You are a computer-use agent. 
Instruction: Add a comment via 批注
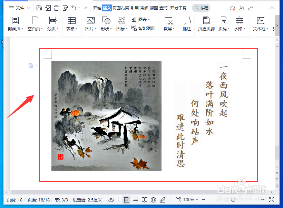click(187, 24)
